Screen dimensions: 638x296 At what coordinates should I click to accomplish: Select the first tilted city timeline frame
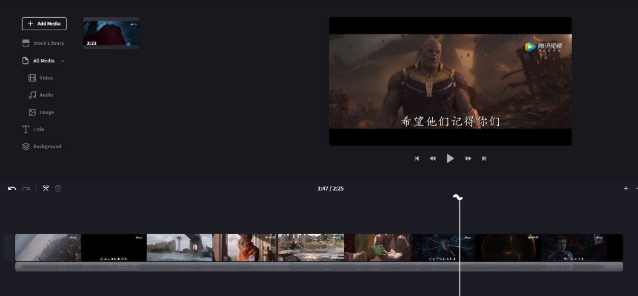pos(48,248)
